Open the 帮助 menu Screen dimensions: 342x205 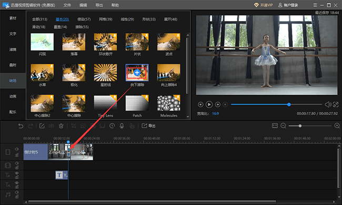point(115,5)
